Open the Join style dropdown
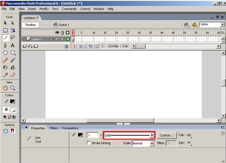This screenshot has width=226, height=163. point(189,143)
